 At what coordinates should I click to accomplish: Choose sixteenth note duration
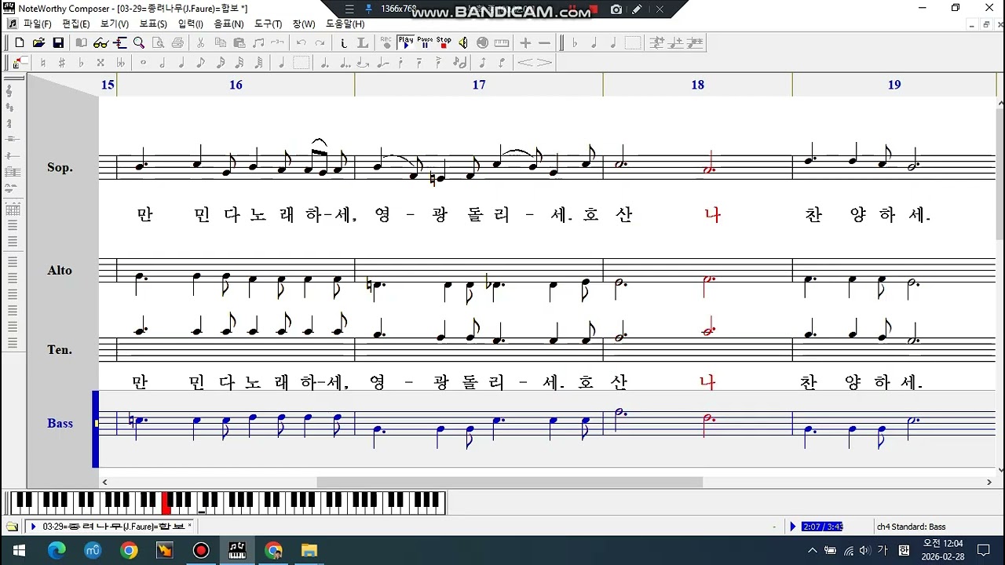pos(220,62)
